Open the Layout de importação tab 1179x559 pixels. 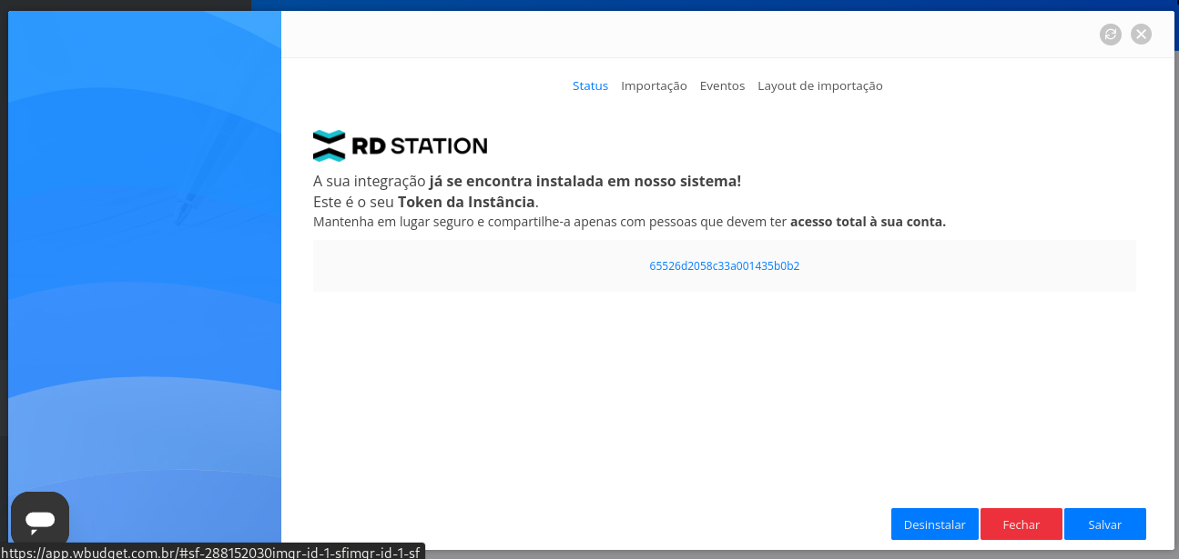click(819, 85)
